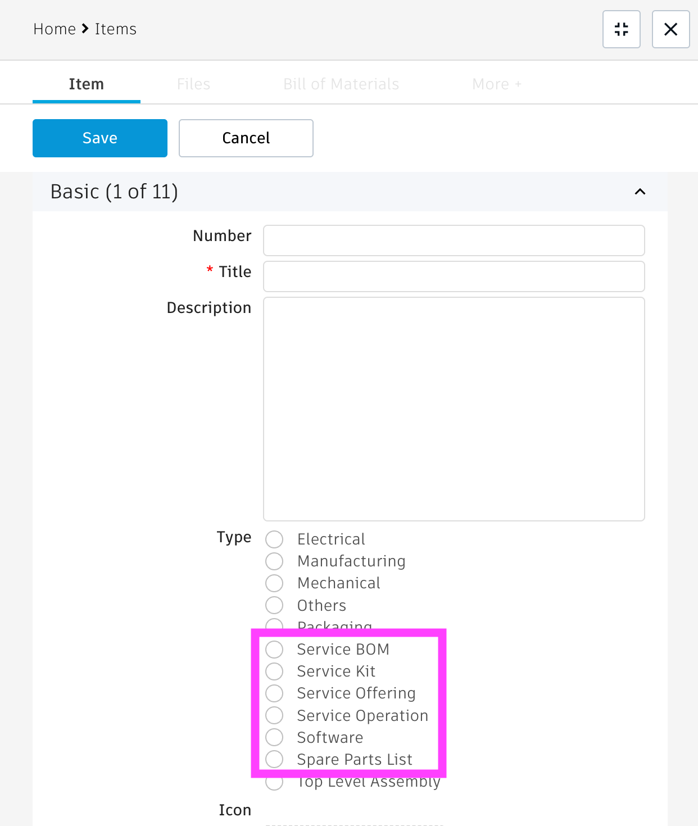Pick the Mechanical radio button
This screenshot has height=826, width=698.
[x=274, y=583]
